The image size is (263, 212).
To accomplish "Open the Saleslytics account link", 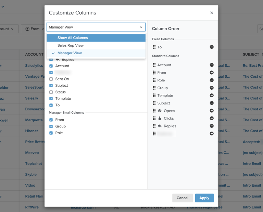I will tap(34, 66).
